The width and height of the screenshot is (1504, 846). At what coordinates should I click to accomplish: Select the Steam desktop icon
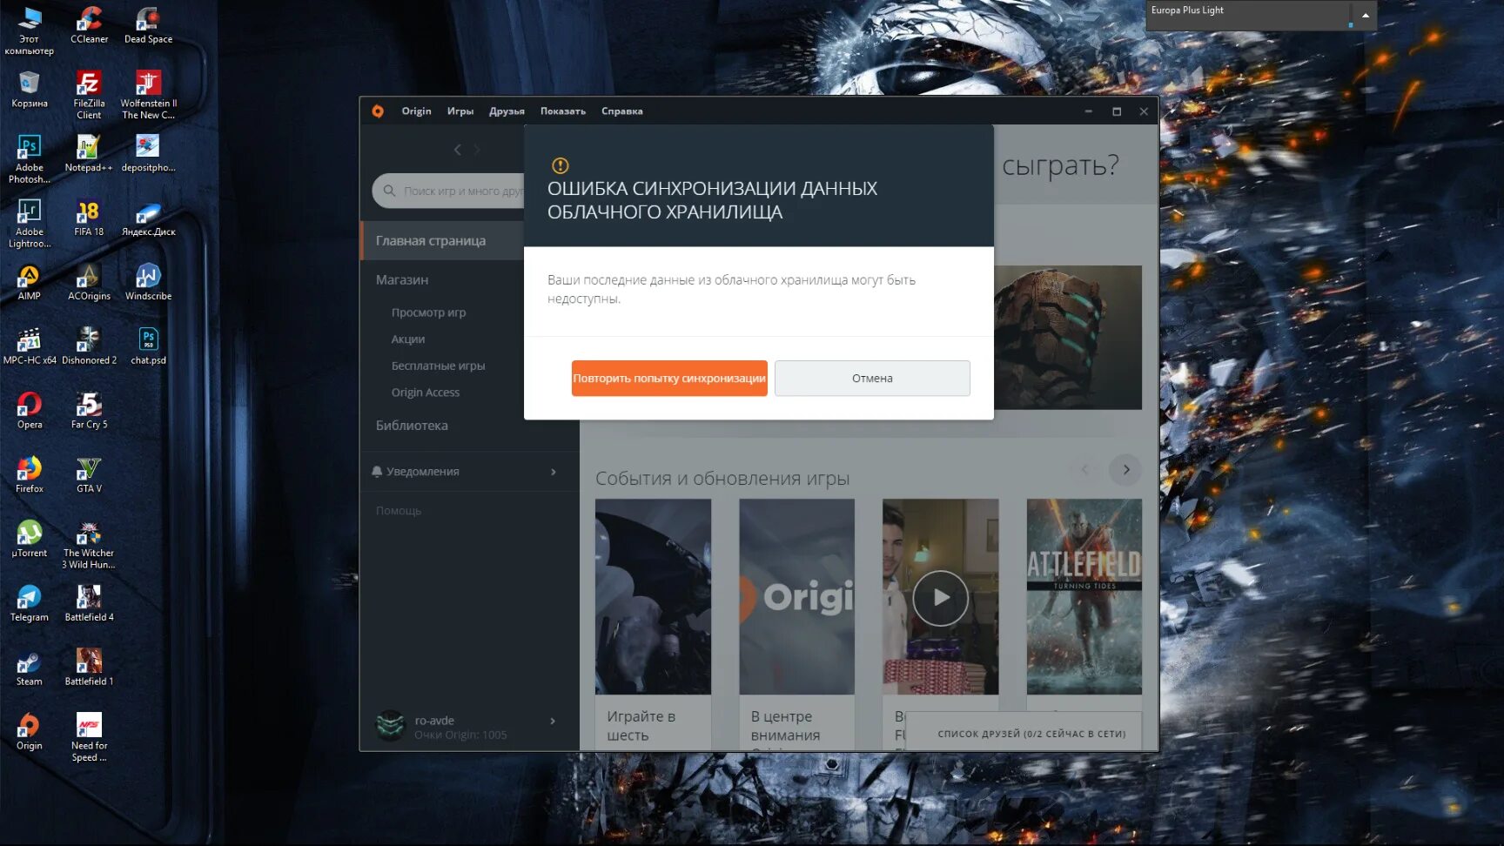point(30,668)
